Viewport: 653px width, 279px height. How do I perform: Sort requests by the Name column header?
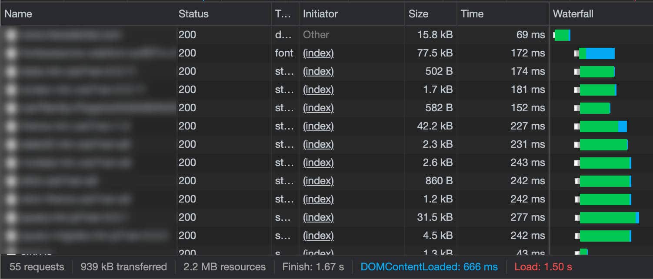18,14
